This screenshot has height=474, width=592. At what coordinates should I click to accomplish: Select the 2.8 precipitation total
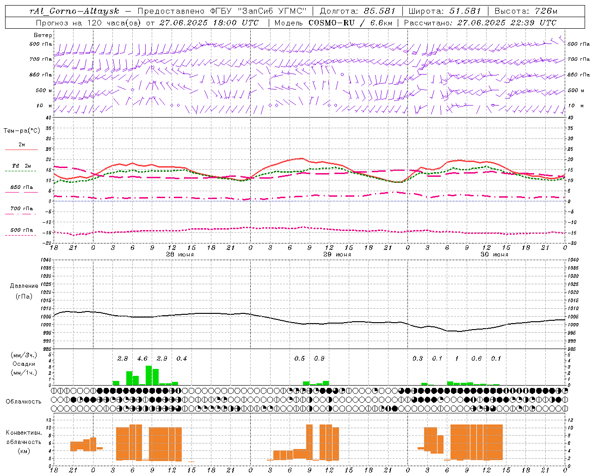click(123, 359)
